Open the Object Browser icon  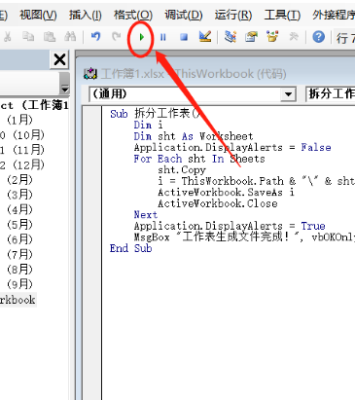click(272, 37)
